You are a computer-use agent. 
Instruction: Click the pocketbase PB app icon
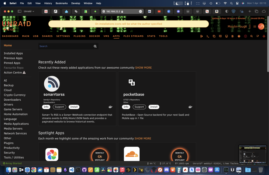(132, 82)
